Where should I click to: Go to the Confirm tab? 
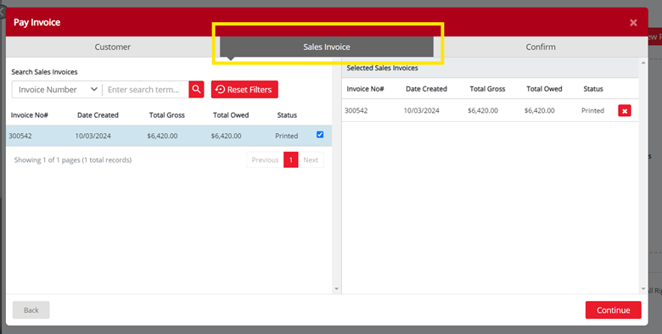tap(541, 47)
